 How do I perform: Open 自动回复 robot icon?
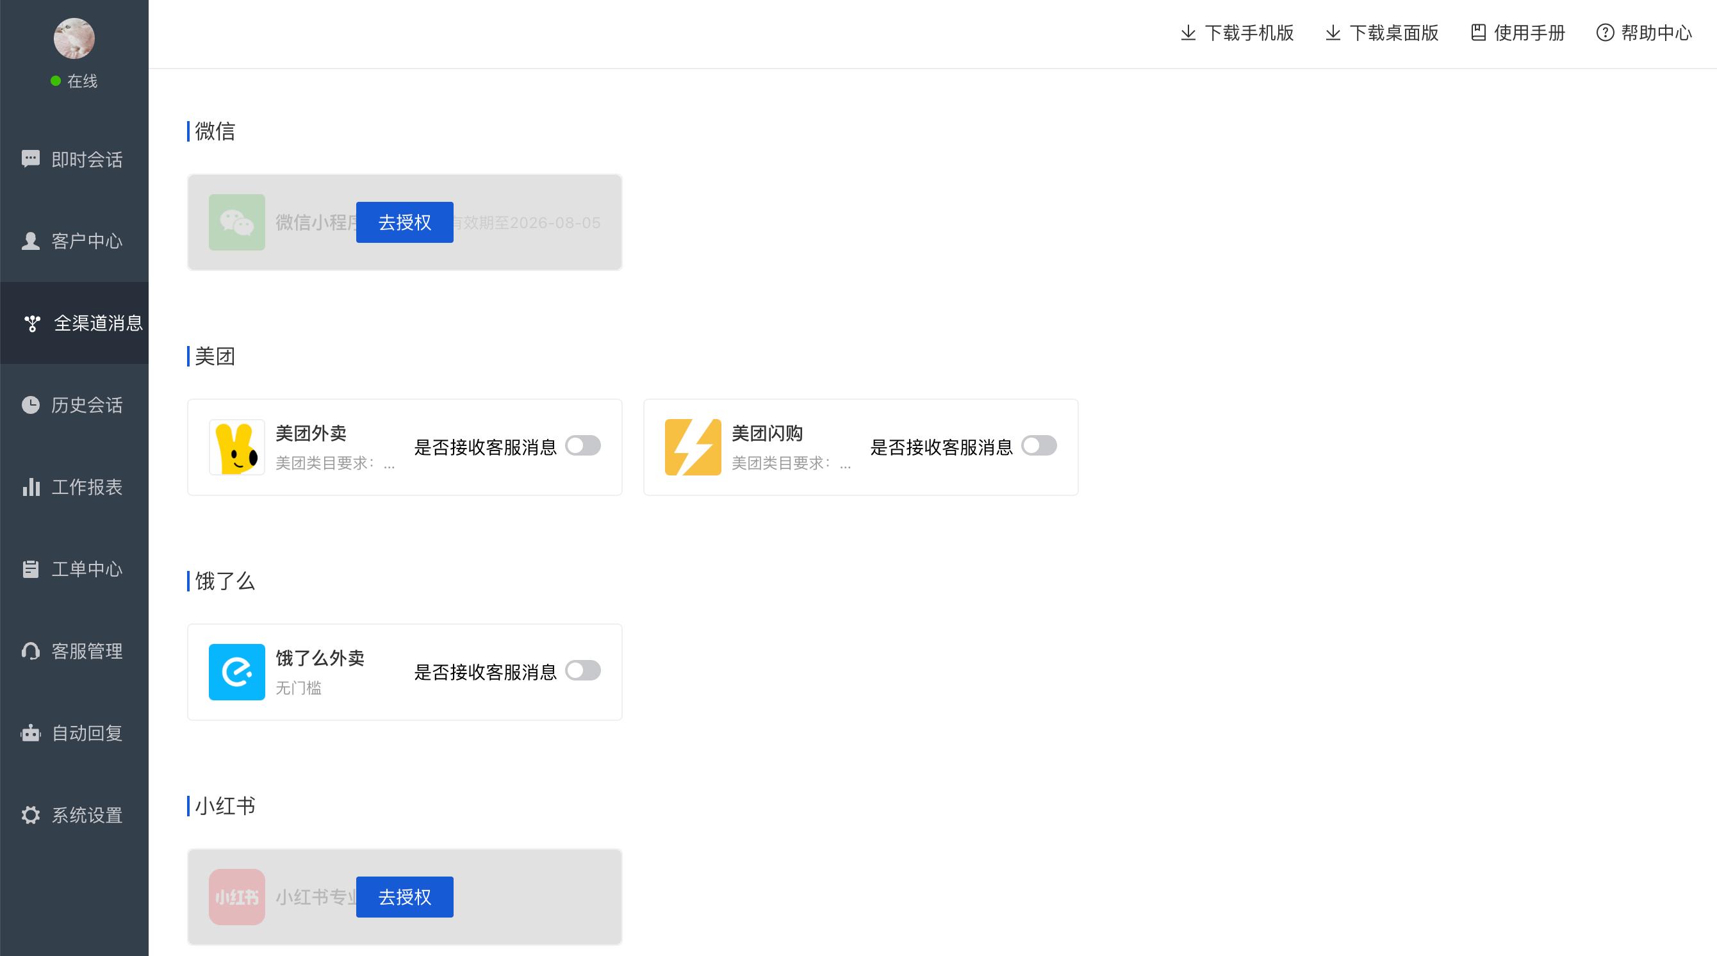[x=31, y=732]
